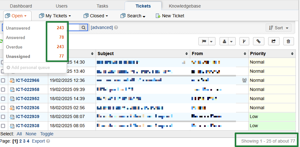The height and width of the screenshot is (147, 300).
Task: Click the transfer tickets arrow icon
Action: pos(274,41)
